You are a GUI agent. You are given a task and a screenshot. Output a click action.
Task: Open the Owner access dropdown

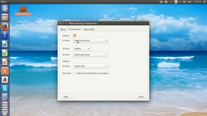(91, 41)
